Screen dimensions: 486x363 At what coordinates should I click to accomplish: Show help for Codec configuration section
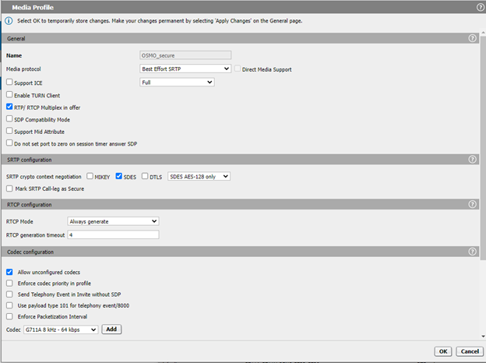point(472,252)
